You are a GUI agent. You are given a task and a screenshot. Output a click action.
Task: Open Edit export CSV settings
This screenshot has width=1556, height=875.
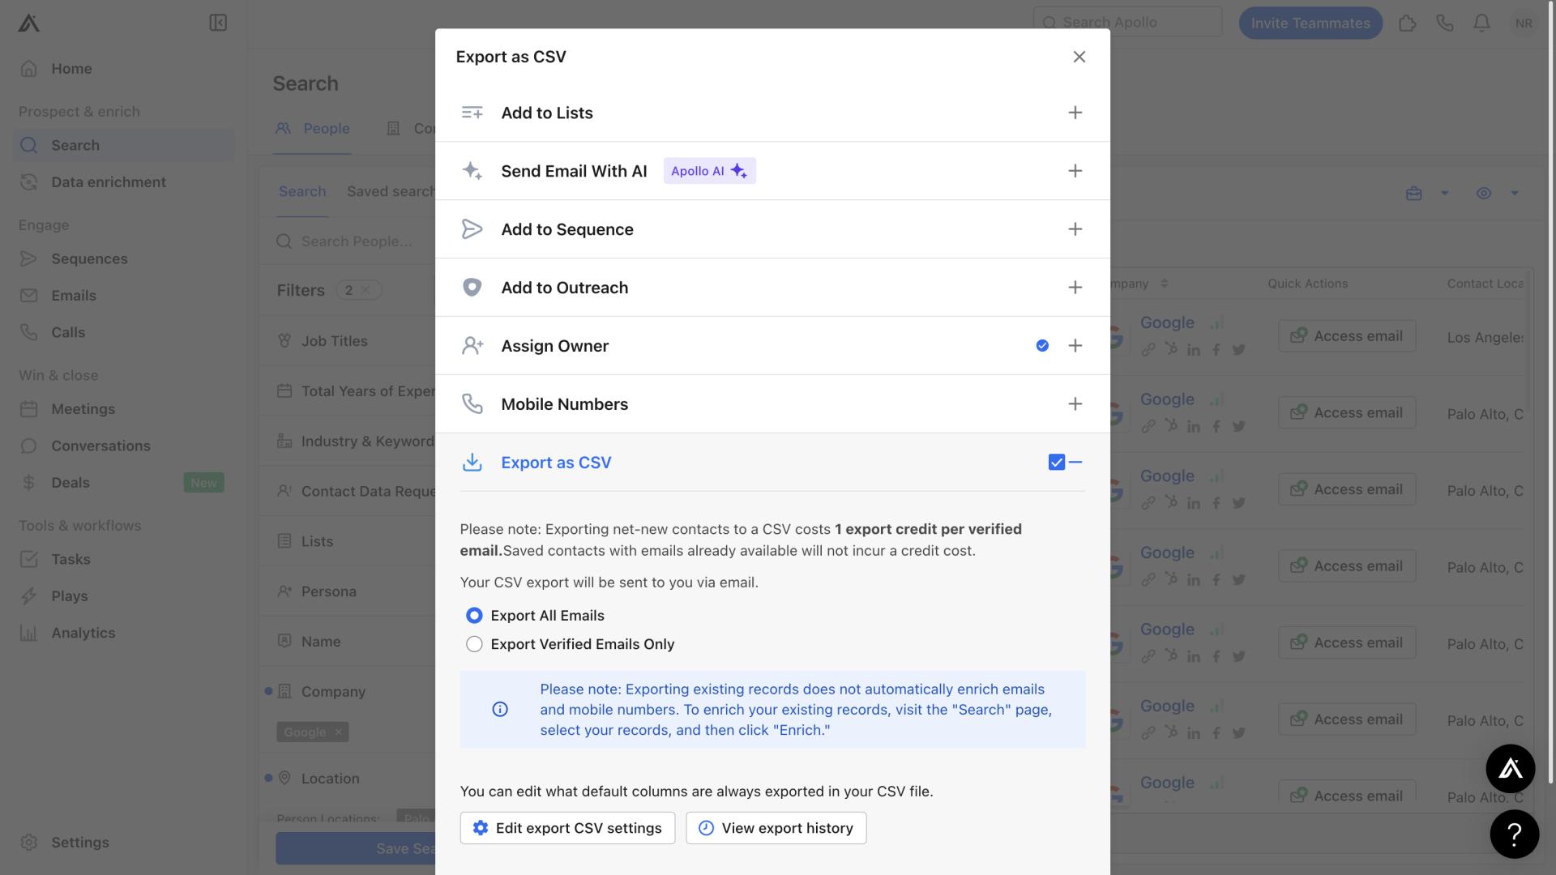coord(566,828)
